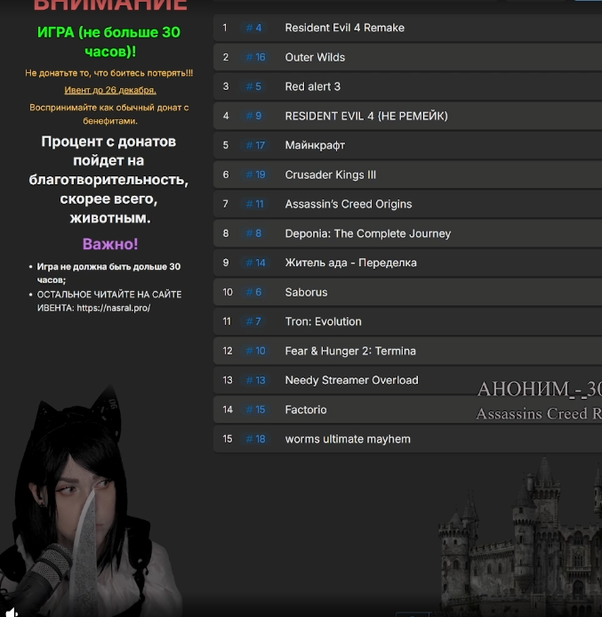
Task: Click the #19 id badge
Action: [x=256, y=175]
